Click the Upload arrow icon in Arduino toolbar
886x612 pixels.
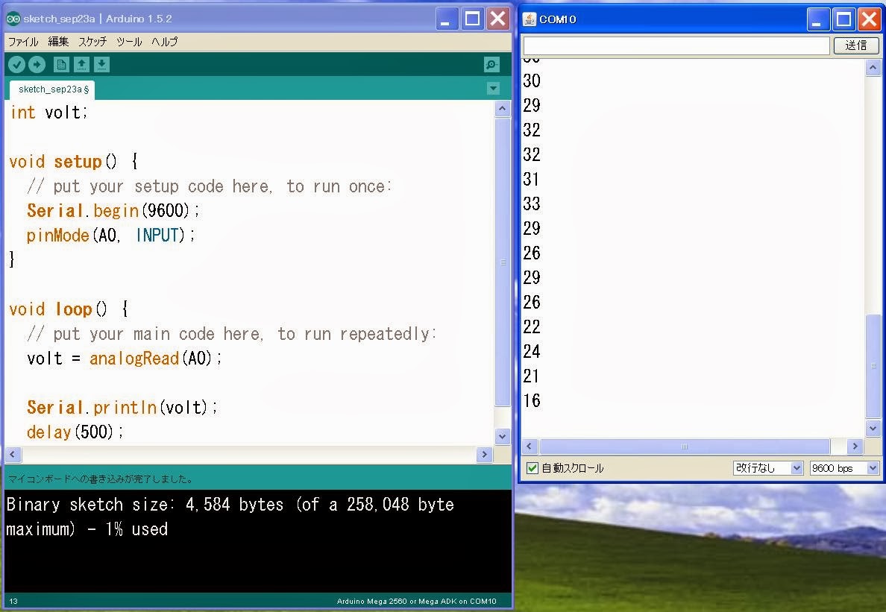point(37,65)
